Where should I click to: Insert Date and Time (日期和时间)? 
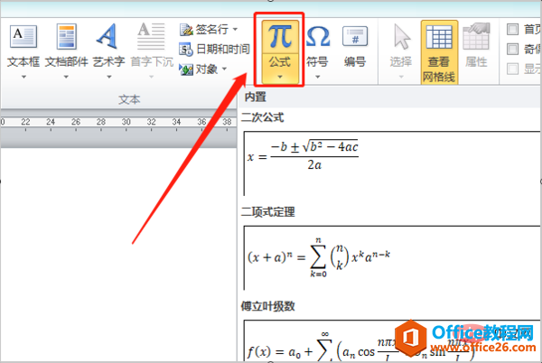pos(214,50)
